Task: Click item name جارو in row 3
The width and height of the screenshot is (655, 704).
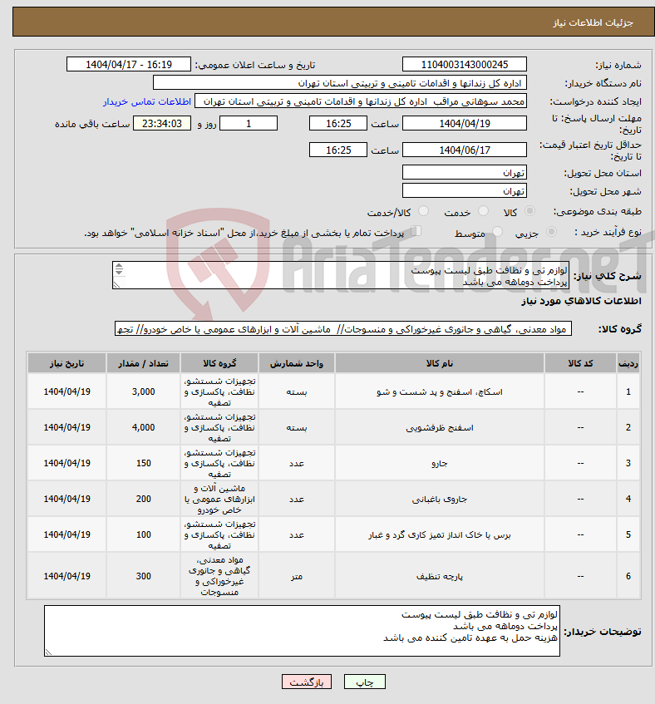Action: [440, 463]
